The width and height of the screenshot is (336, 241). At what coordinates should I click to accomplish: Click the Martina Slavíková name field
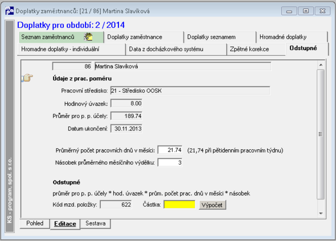[x=183, y=66]
